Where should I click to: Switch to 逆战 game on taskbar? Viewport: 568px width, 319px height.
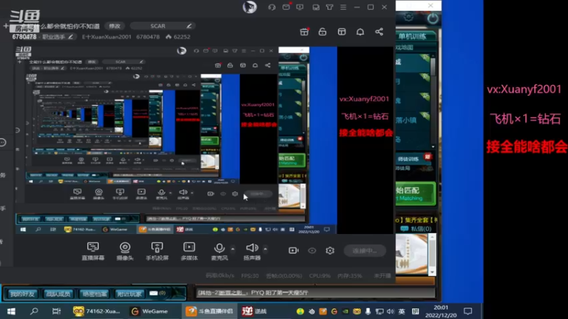pyautogui.click(x=254, y=311)
